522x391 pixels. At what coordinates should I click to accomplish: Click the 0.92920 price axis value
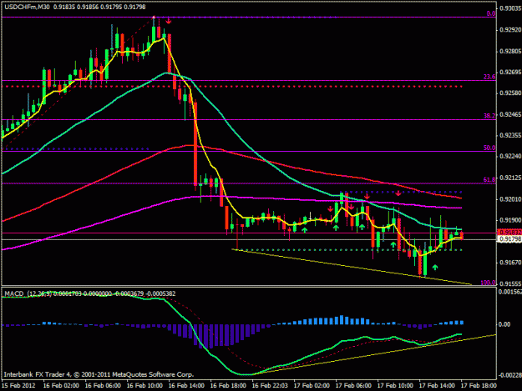pyautogui.click(x=510, y=30)
